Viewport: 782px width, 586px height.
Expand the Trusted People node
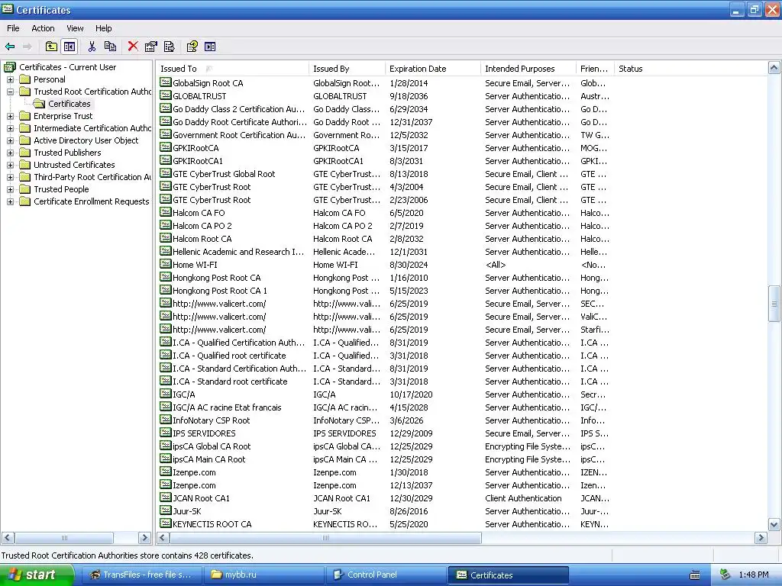(10, 189)
